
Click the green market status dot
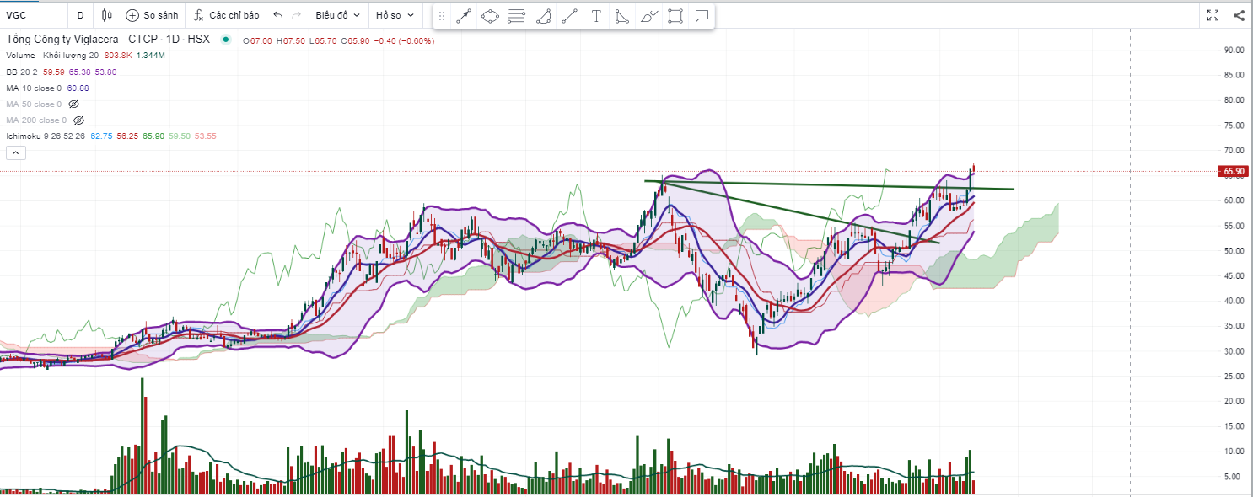[x=225, y=40]
